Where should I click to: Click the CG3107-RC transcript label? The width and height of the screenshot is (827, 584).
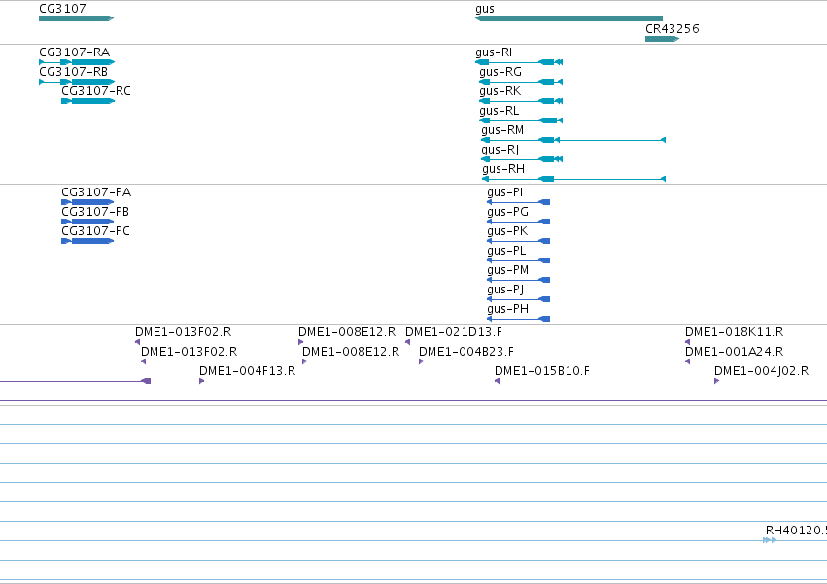[x=96, y=91]
